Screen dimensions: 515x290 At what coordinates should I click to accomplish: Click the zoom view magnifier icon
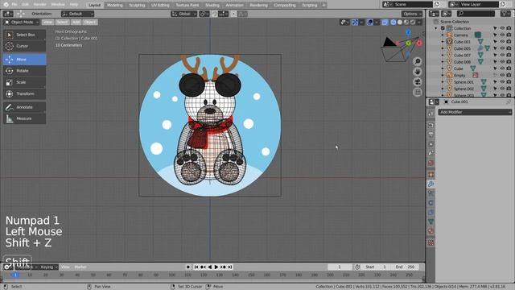coord(418,61)
